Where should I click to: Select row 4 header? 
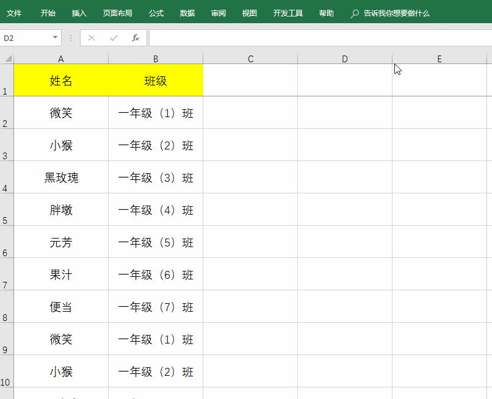7,177
